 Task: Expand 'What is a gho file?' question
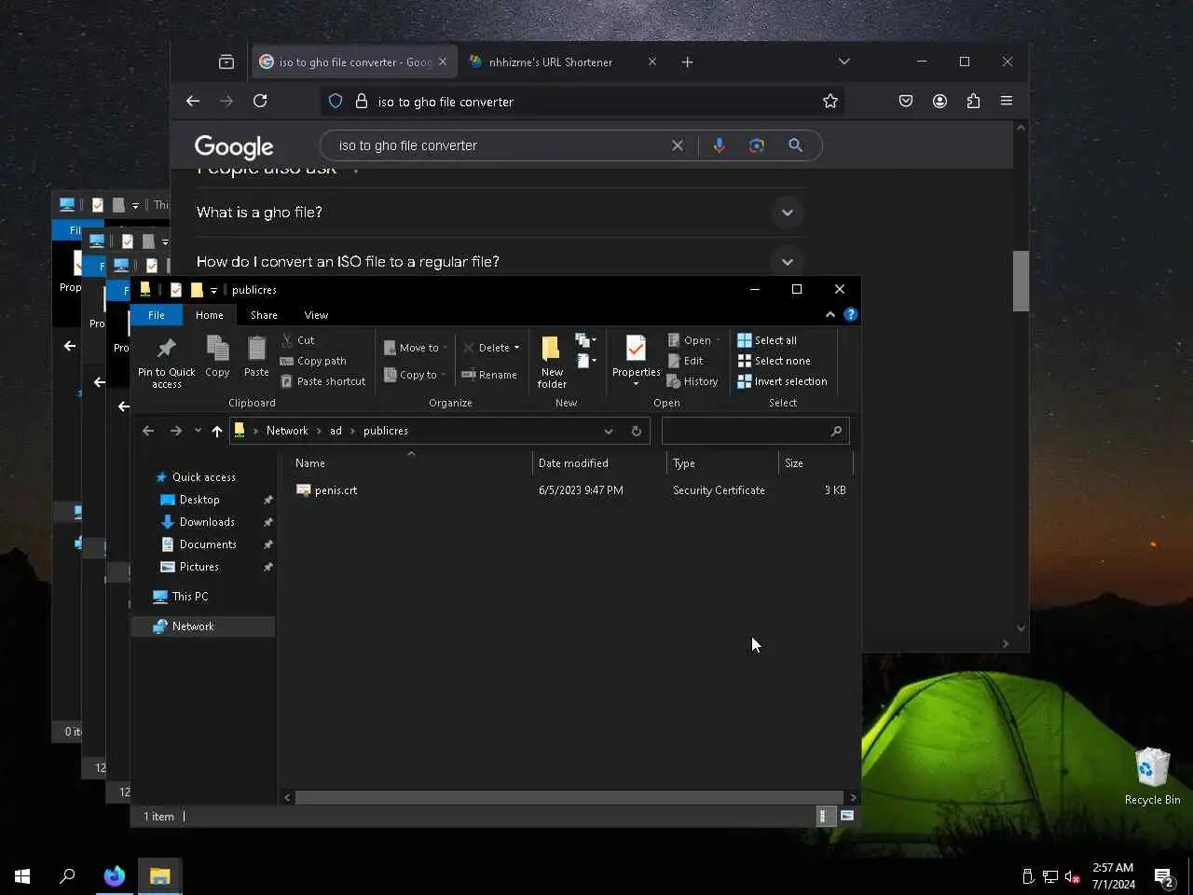click(787, 213)
